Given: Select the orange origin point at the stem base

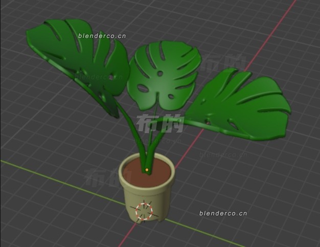Looking at the screenshot, I should [147, 170].
